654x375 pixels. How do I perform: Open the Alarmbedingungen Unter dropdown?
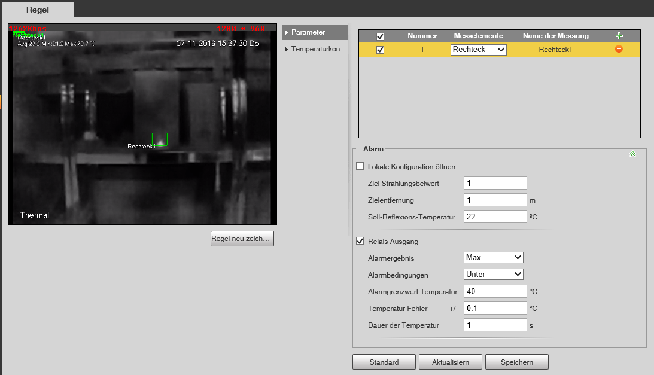(x=494, y=274)
